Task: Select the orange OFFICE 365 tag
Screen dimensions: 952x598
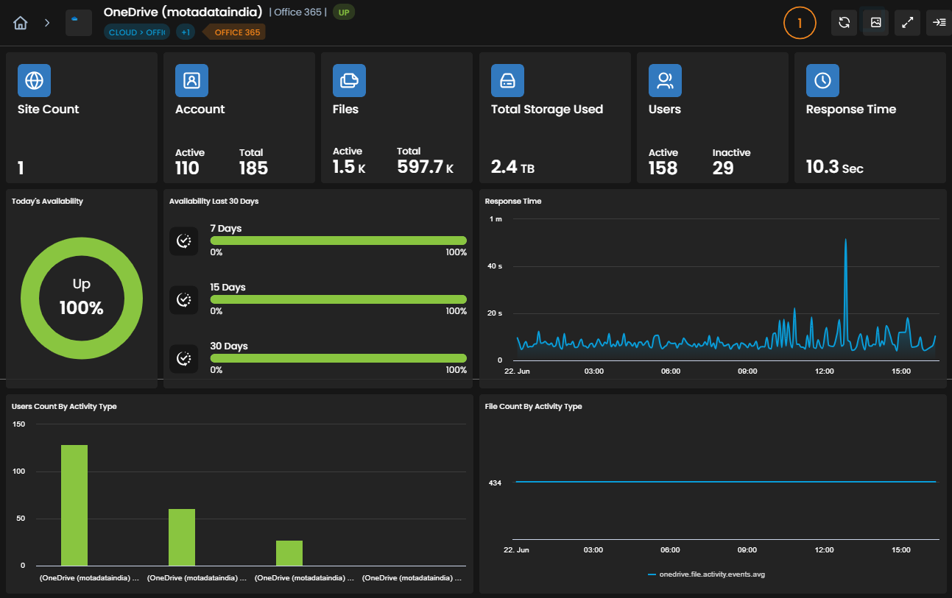Action: (234, 32)
